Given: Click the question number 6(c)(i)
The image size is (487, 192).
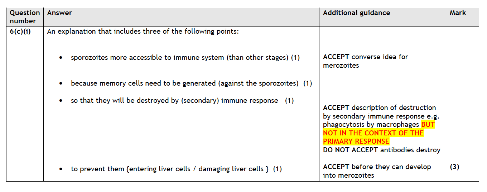Looking at the screenshot, I should point(20,32).
